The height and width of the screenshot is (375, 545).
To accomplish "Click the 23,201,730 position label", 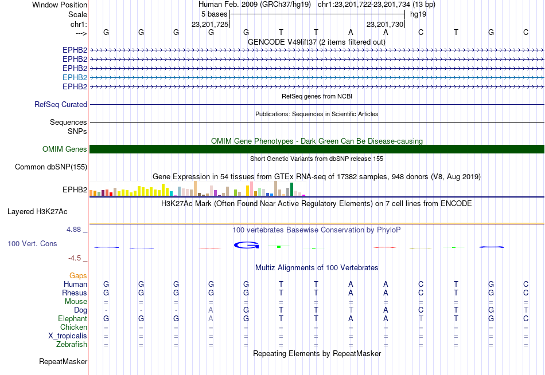I will [x=385, y=24].
